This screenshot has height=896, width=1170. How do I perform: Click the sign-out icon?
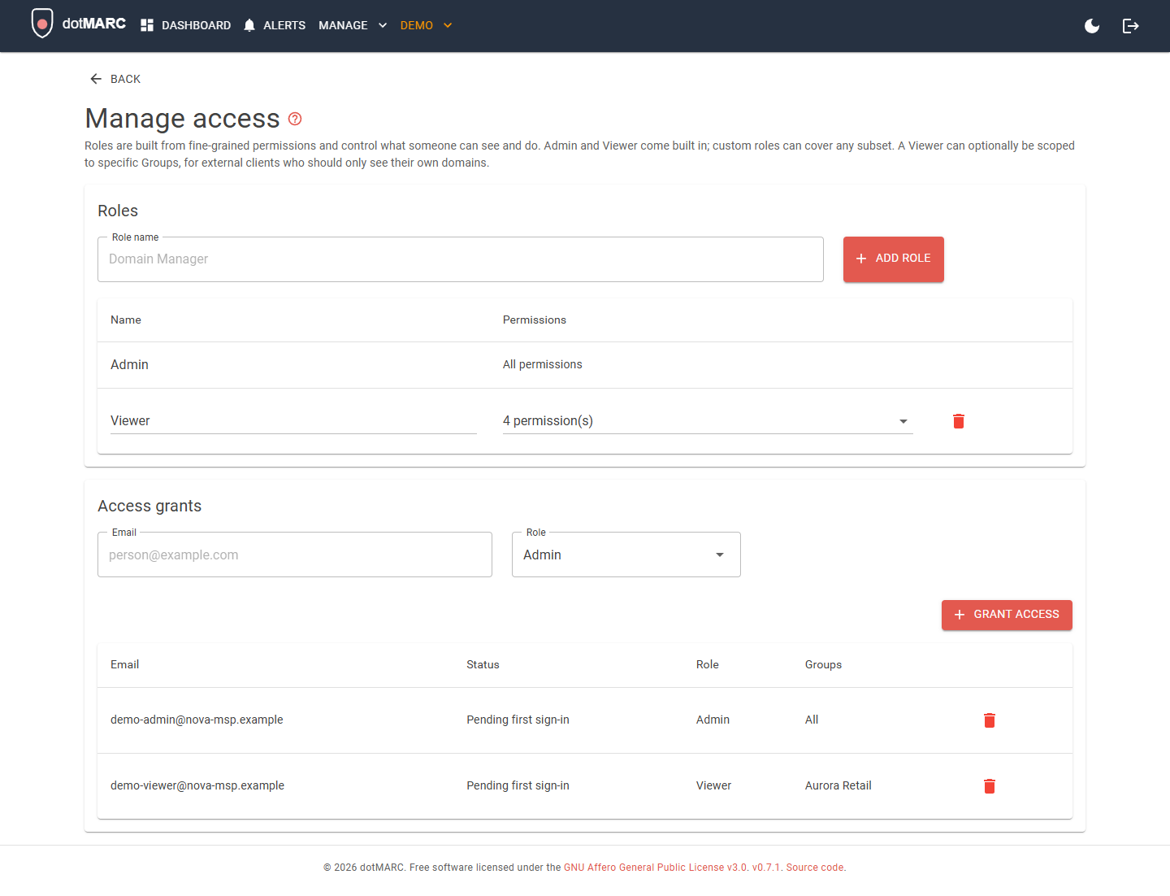pyautogui.click(x=1131, y=26)
